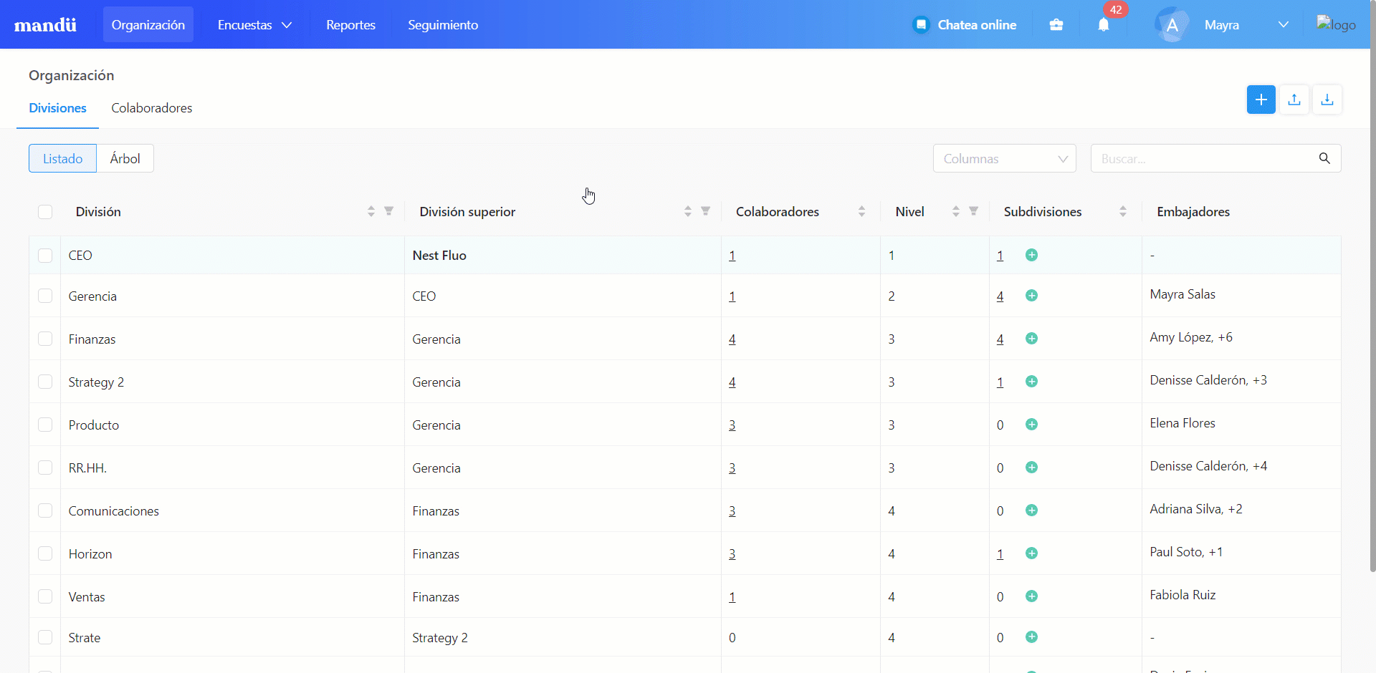Click the blue add division button
The width and height of the screenshot is (1376, 673).
point(1261,100)
